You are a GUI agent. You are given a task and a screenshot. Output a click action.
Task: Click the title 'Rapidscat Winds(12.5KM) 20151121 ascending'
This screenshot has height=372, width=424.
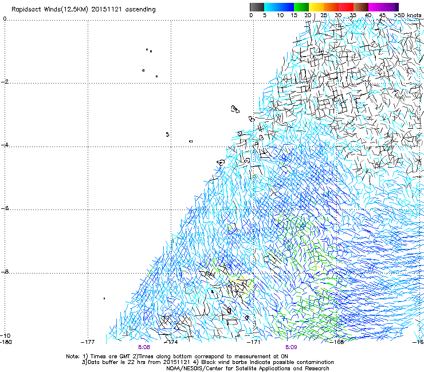(x=83, y=10)
